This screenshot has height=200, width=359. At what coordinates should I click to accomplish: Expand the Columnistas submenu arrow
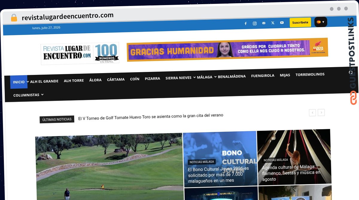click(x=42, y=95)
